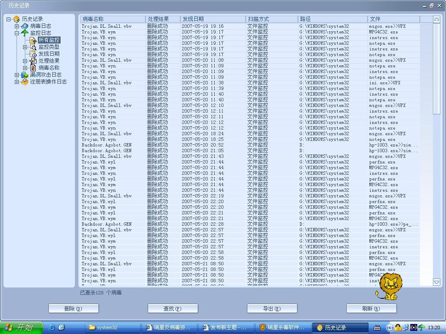Expand the 病毒日志 tree node
This screenshot has height=334, width=446.
tap(17, 26)
